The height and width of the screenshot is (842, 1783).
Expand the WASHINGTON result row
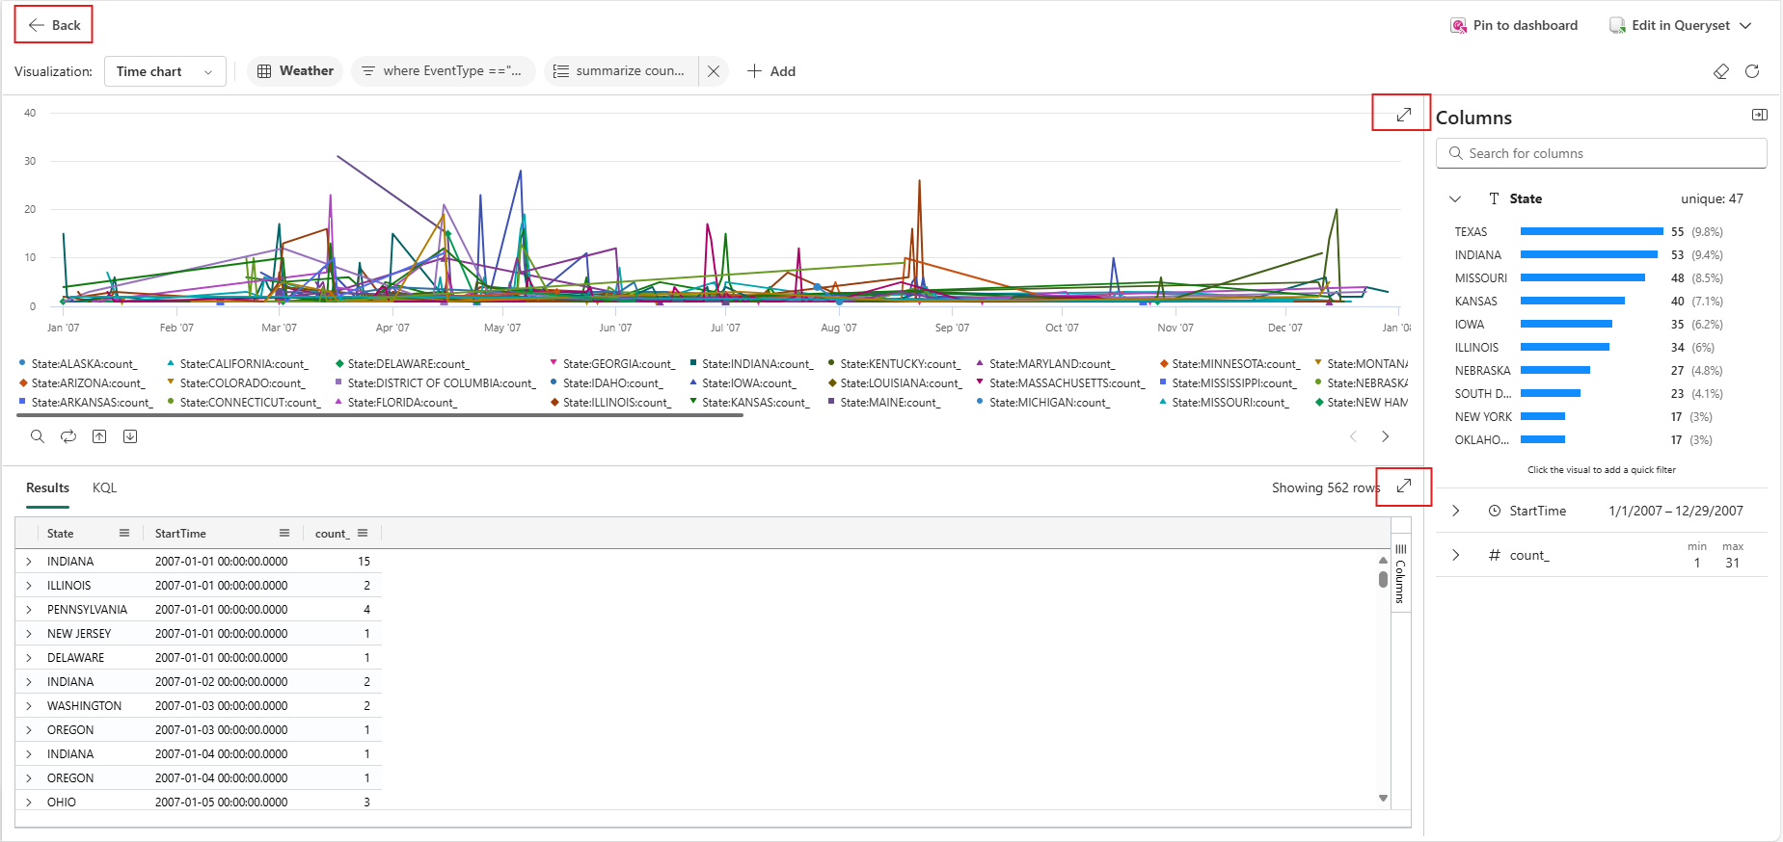click(29, 706)
